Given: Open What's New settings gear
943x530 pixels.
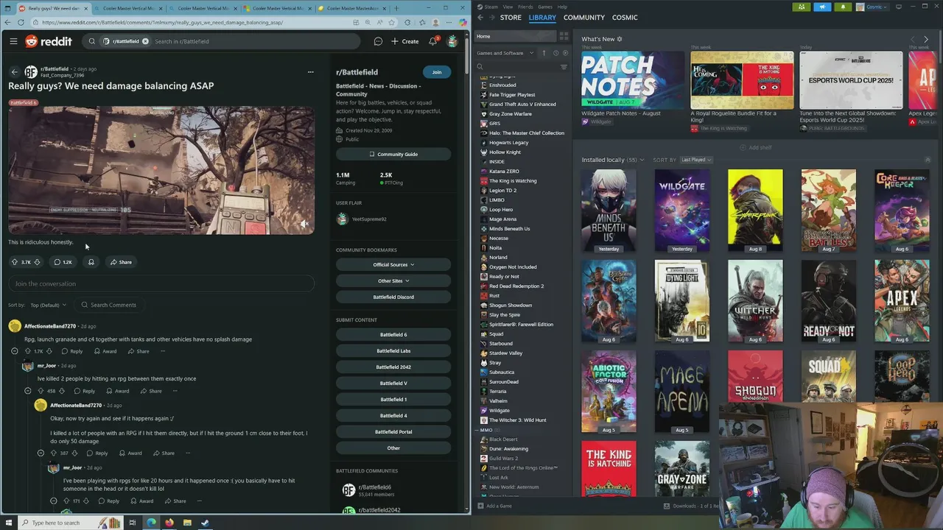Looking at the screenshot, I should [x=620, y=39].
